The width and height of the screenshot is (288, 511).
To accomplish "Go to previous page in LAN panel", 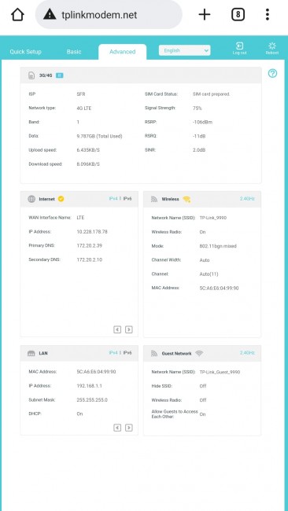I will (x=117, y=428).
